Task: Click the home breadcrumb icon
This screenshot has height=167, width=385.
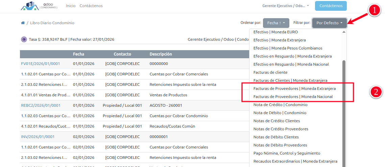Action: [23, 23]
